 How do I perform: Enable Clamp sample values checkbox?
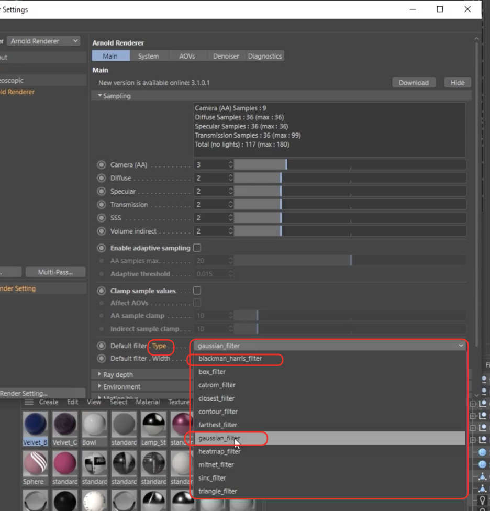click(x=197, y=291)
